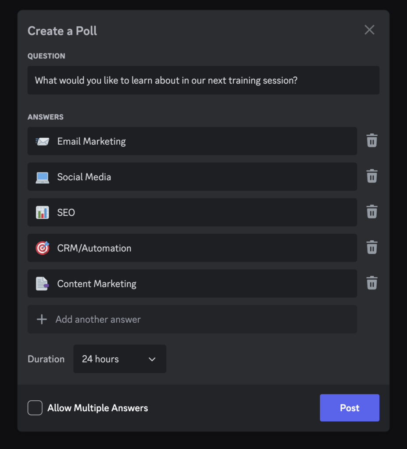Click the plus icon to add an answer
Screen dimensions: 407x449
coord(42,319)
